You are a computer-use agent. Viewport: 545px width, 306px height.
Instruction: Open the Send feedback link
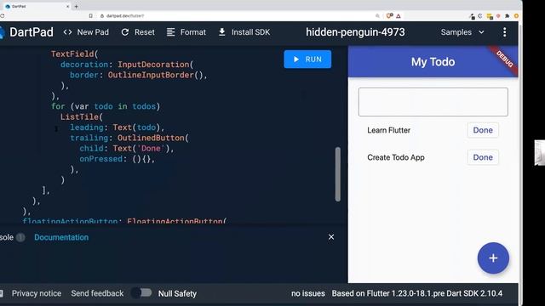pyautogui.click(x=97, y=293)
